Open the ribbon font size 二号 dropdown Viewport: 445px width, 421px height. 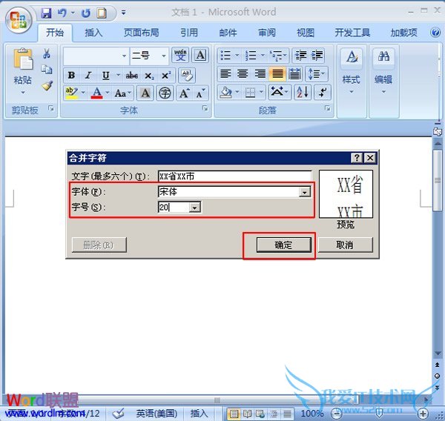tap(164, 56)
